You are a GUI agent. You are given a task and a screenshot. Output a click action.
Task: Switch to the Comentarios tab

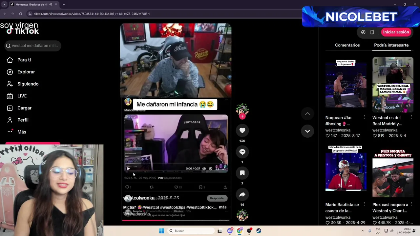pyautogui.click(x=347, y=45)
